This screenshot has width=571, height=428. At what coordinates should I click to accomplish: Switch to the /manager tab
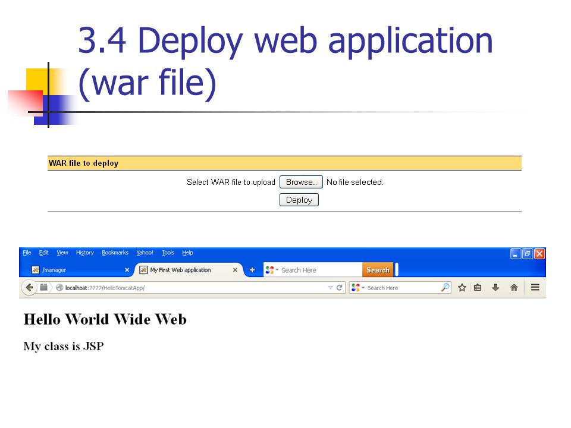coord(79,270)
